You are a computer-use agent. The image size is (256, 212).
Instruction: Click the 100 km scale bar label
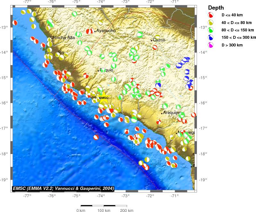(x=104, y=210)
